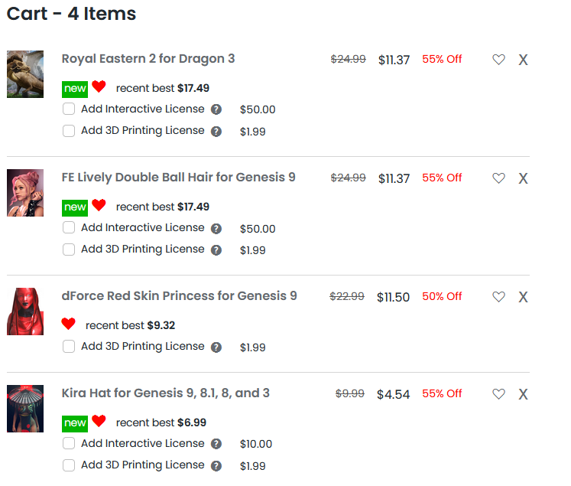571x486 pixels.
Task: Add Royal Eastern 2 to wishlist
Action: [498, 60]
